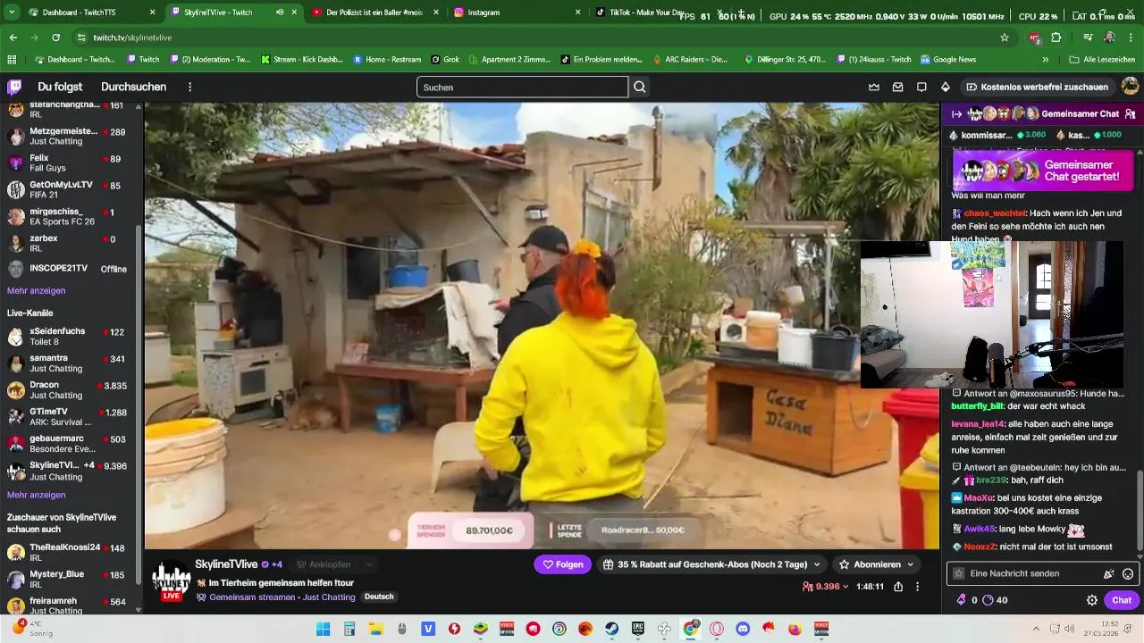Open Metzgermeister channel in sidebar
Image resolution: width=1144 pixels, height=643 pixels.
(x=69, y=137)
